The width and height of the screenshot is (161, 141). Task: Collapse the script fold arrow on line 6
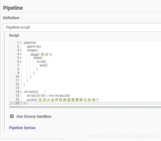21,62
